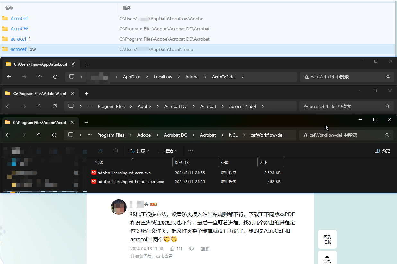Go up one level in AcroCef-del window
The height and width of the screenshot is (265, 397).
tap(40, 77)
